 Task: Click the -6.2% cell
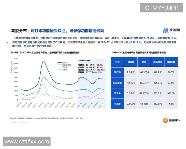pyautogui.click(x=171, y=104)
